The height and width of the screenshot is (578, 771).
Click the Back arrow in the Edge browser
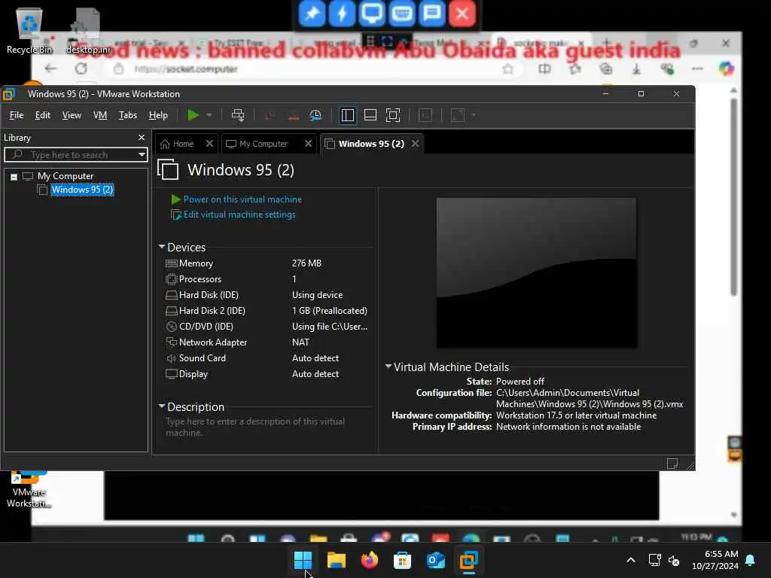click(x=50, y=68)
